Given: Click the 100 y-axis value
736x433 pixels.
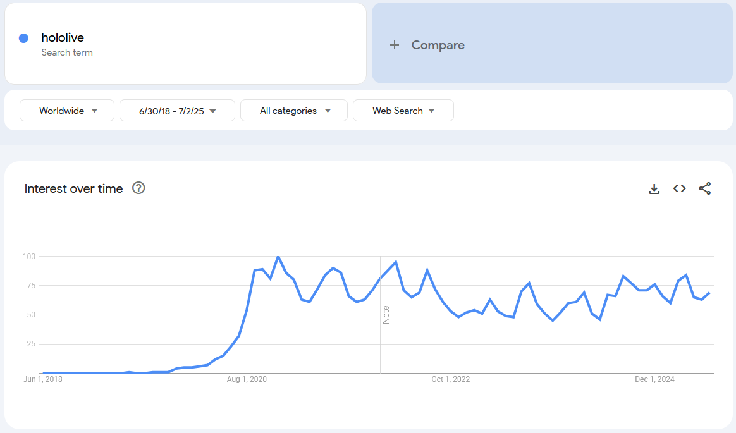Looking at the screenshot, I should (29, 256).
